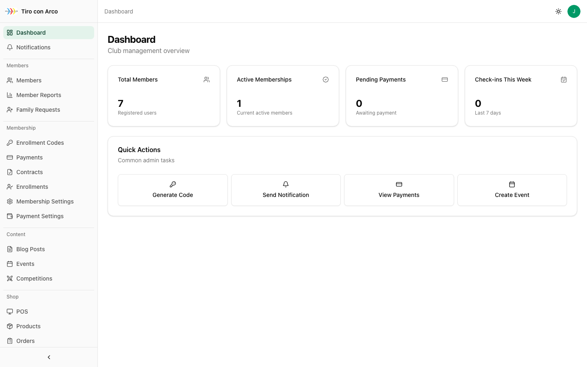The image size is (587, 367).
Task: Click the bell icon above Send Notification
Action: coord(285,184)
